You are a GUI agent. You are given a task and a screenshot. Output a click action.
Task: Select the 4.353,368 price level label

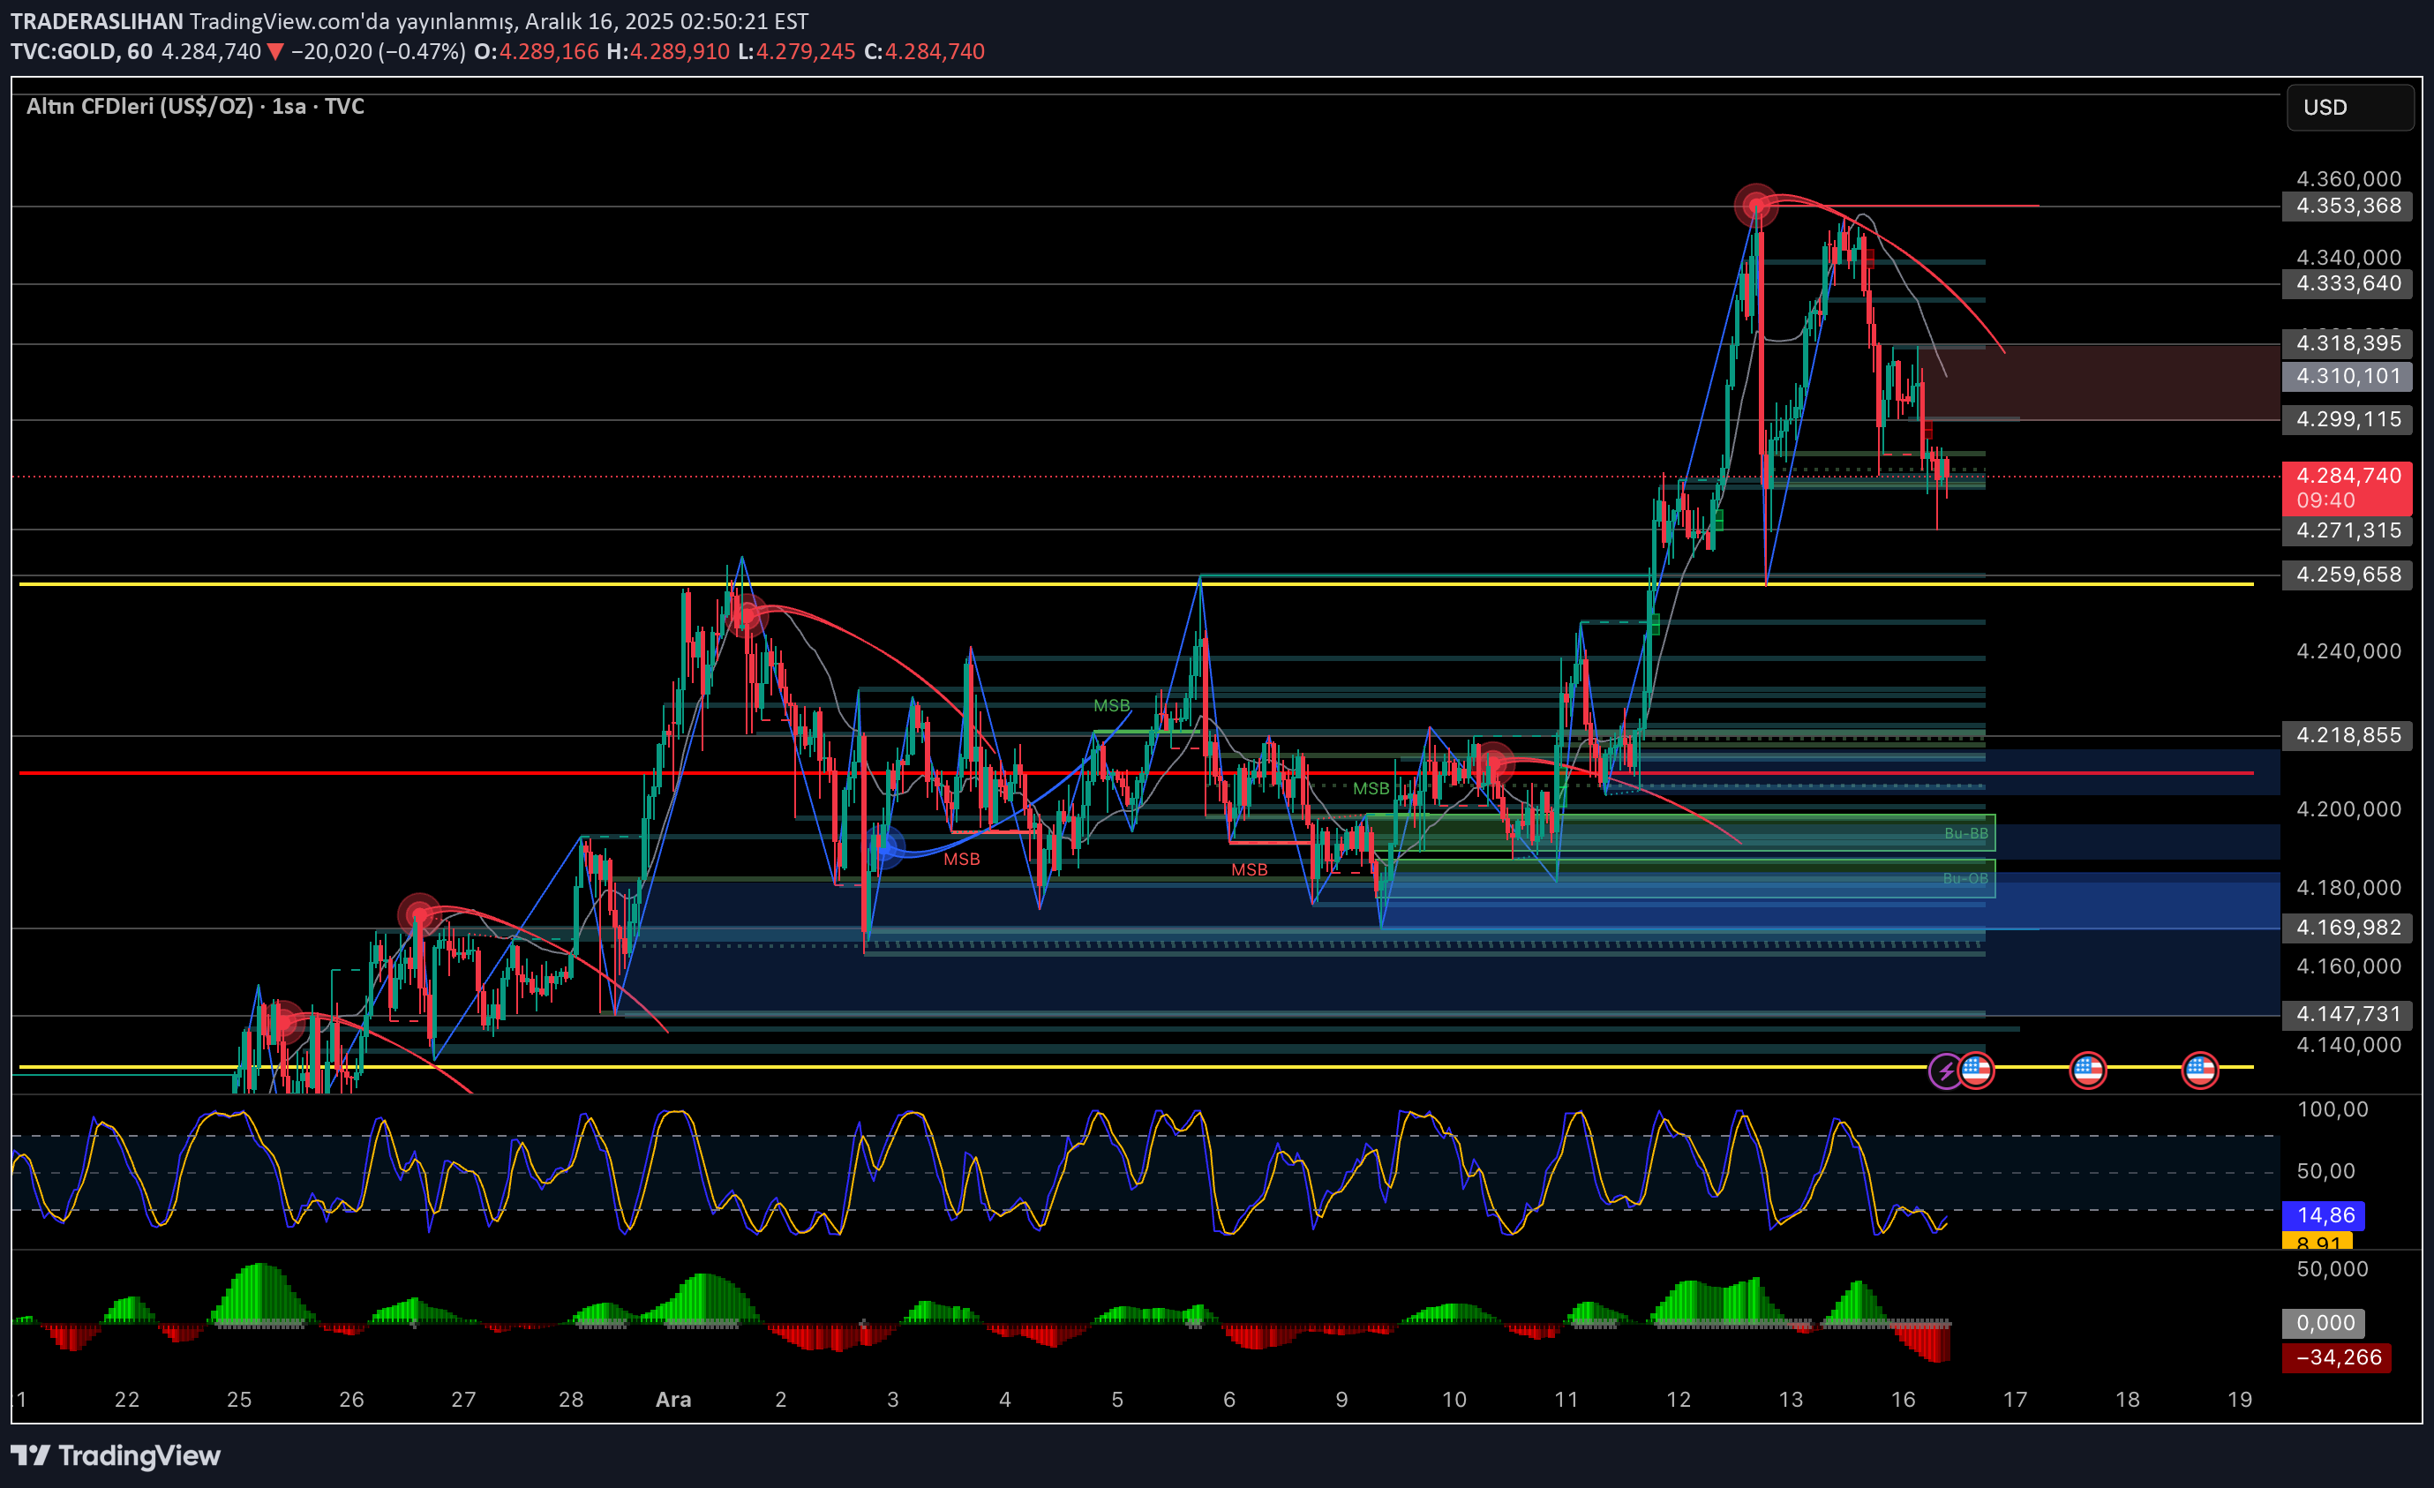[x=2348, y=206]
